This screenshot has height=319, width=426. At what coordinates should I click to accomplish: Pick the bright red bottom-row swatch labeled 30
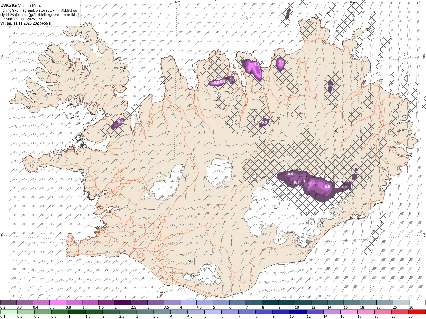coord(417,312)
